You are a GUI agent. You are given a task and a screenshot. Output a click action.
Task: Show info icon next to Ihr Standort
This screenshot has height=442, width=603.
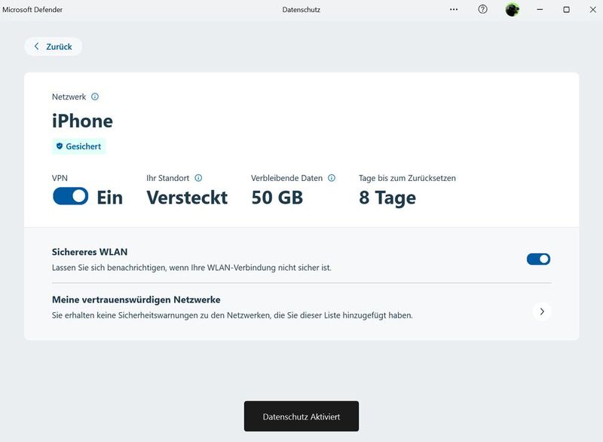(x=198, y=178)
